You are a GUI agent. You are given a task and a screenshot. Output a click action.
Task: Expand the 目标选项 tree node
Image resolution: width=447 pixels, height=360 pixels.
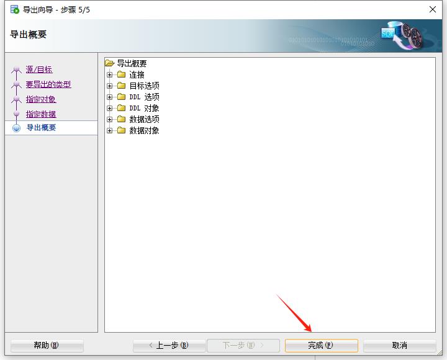(x=109, y=86)
